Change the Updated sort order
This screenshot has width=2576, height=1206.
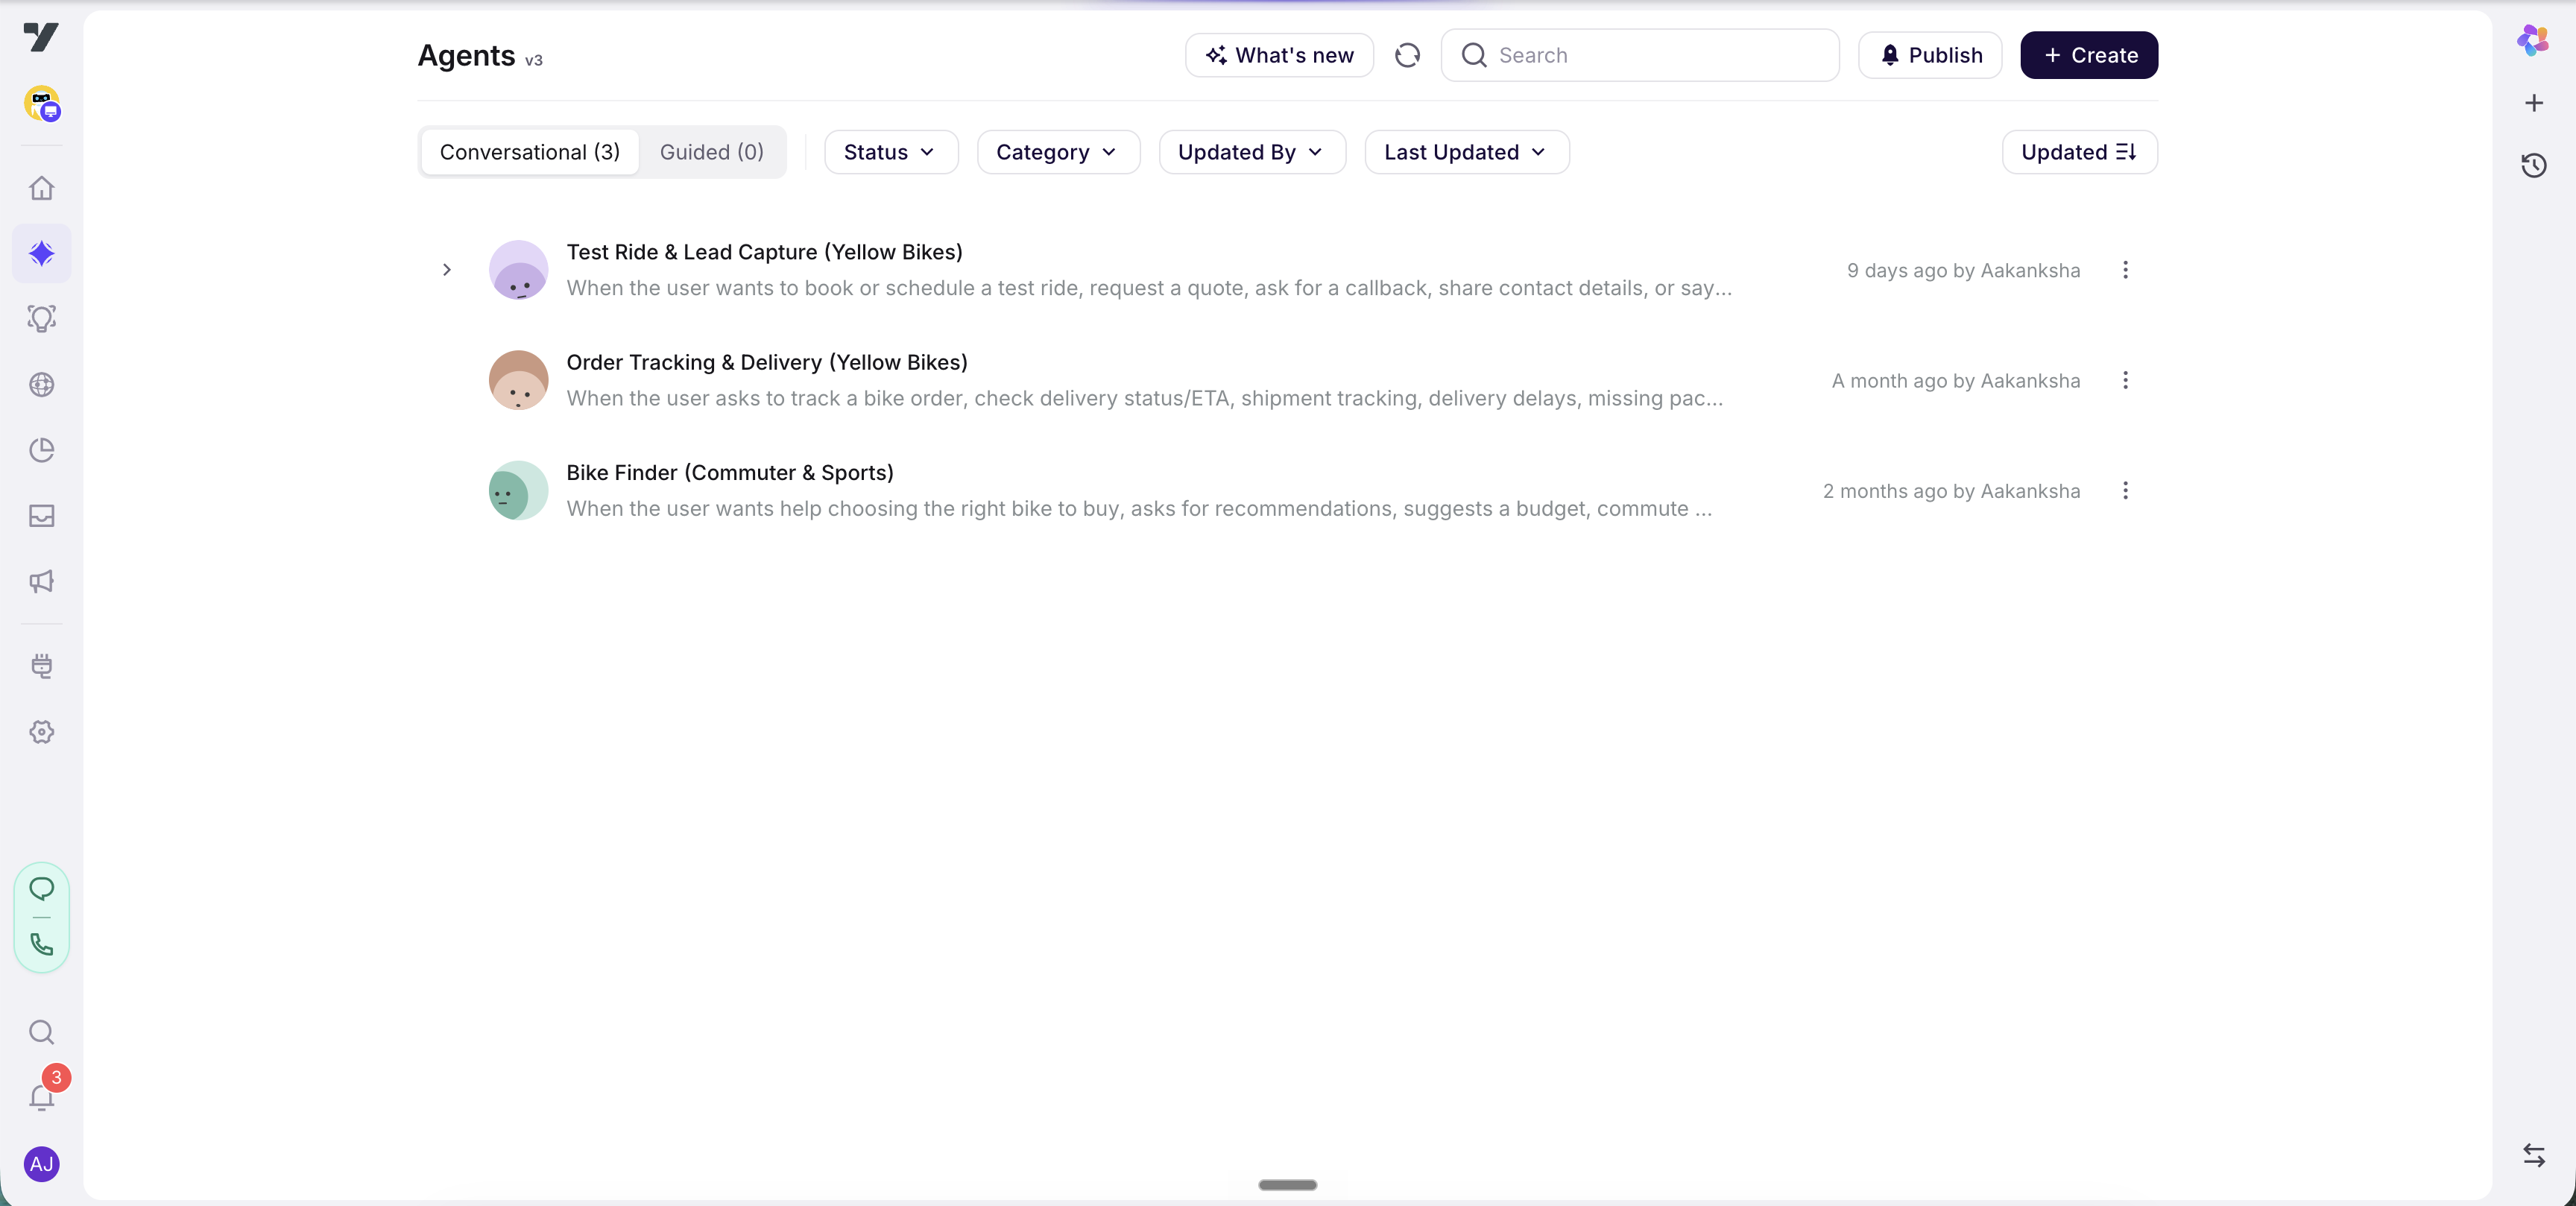pos(2079,152)
